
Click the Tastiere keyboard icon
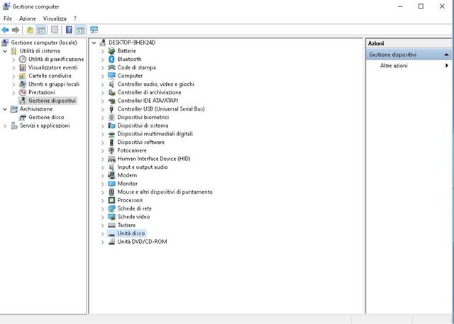(111, 225)
